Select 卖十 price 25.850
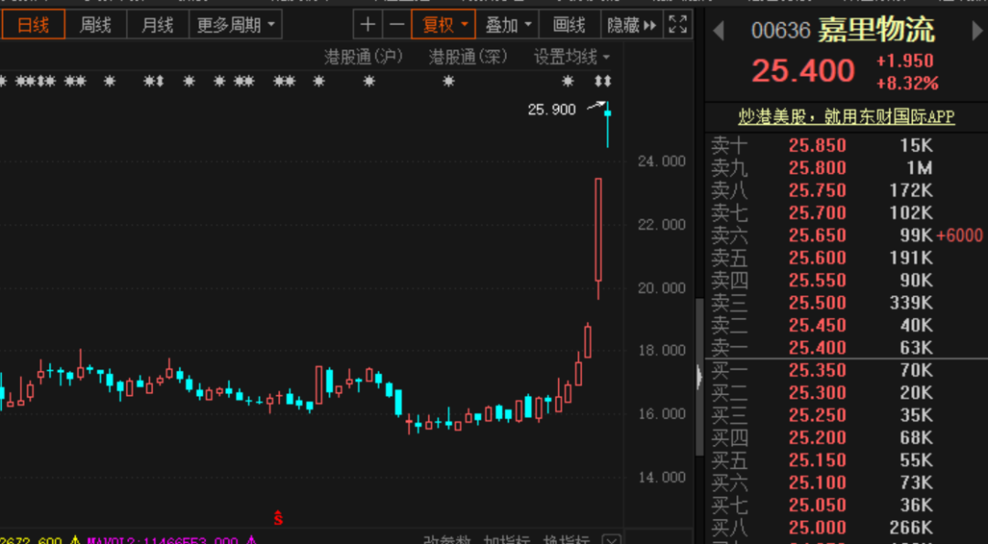 point(817,145)
